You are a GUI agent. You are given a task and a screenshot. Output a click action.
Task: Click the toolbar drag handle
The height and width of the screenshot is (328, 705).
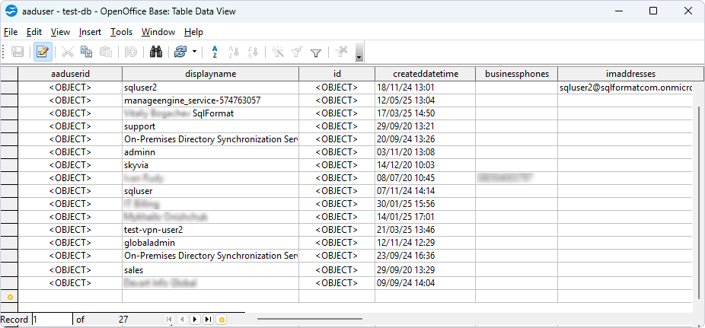(x=4, y=52)
